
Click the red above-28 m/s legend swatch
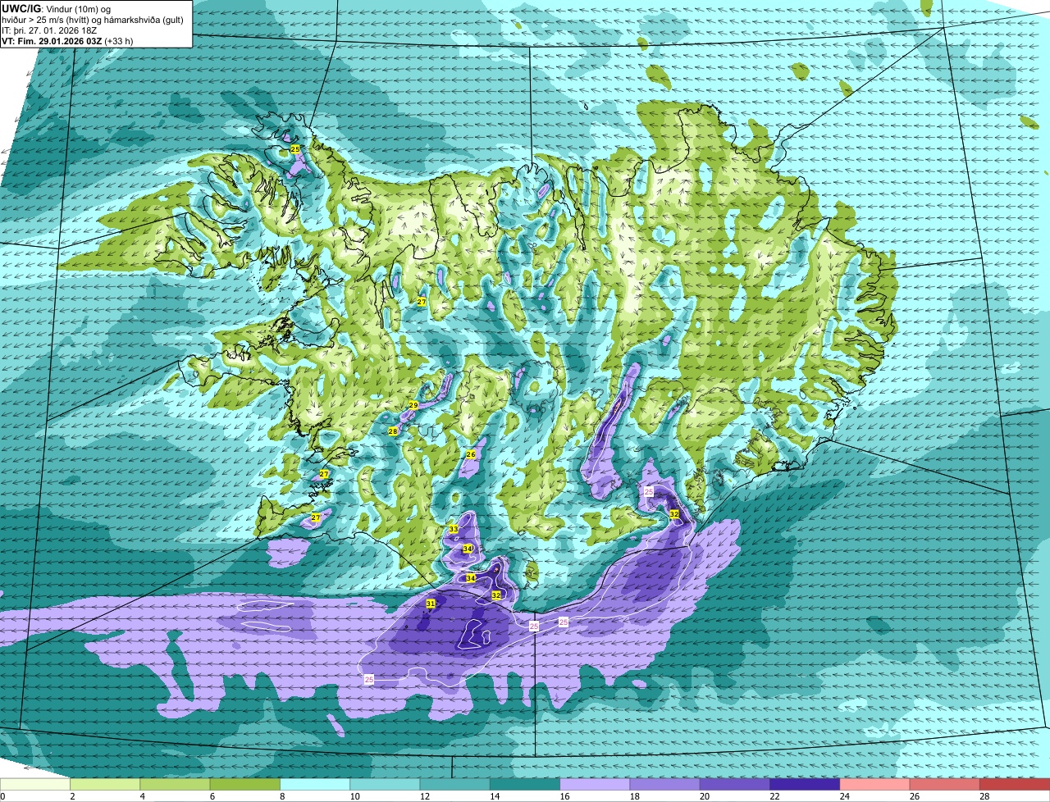(x=1015, y=784)
